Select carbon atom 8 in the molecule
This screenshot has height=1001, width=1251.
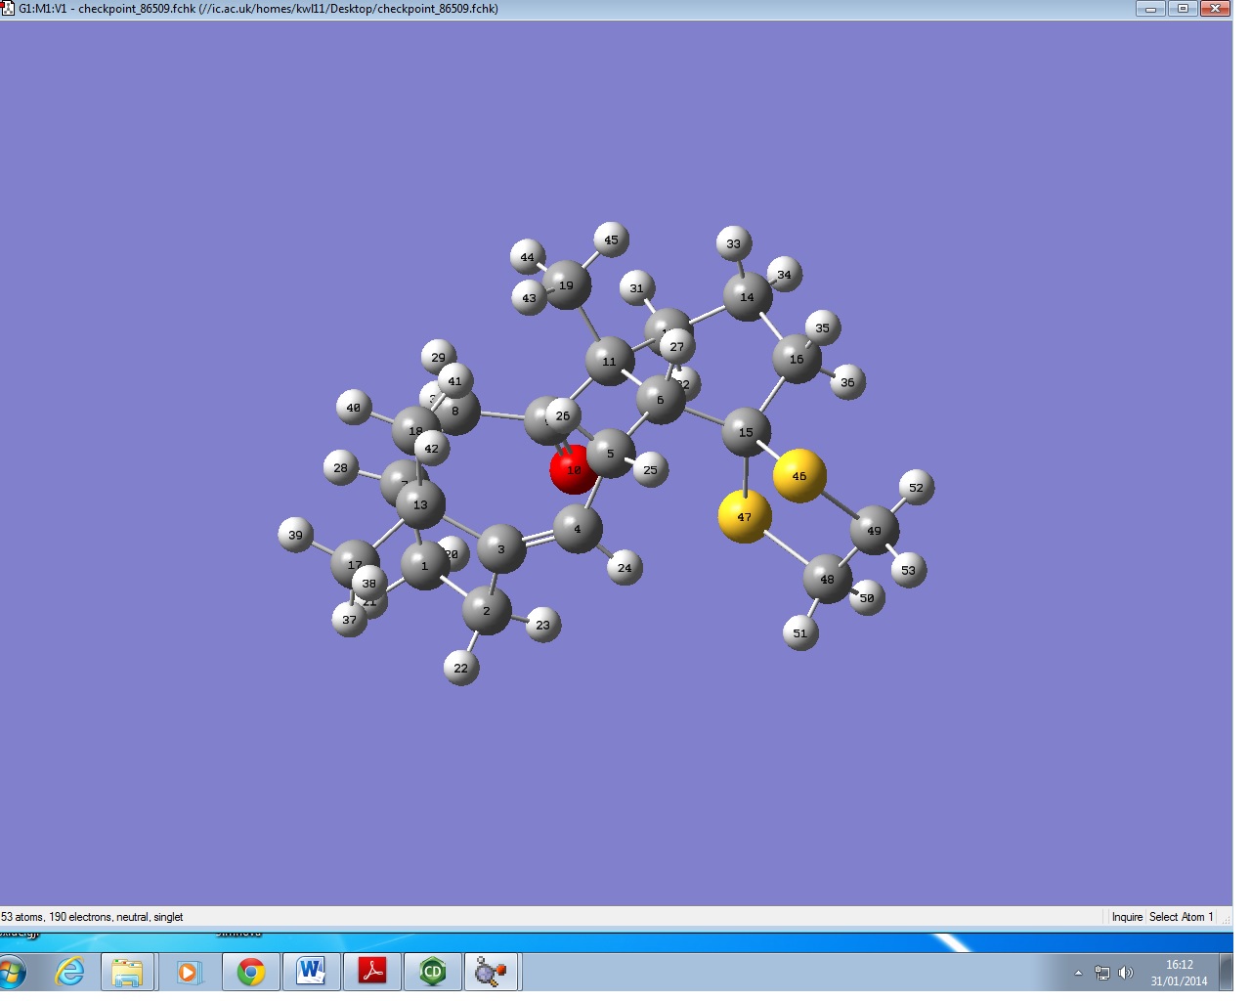tap(455, 412)
